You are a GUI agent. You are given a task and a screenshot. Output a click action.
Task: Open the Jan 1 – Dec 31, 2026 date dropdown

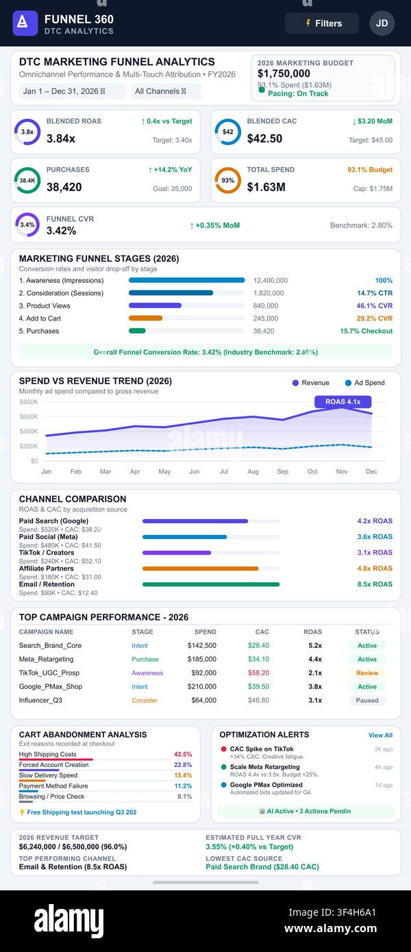pyautogui.click(x=73, y=91)
